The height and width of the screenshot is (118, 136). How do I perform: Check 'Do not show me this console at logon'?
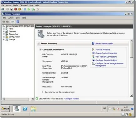43,92
